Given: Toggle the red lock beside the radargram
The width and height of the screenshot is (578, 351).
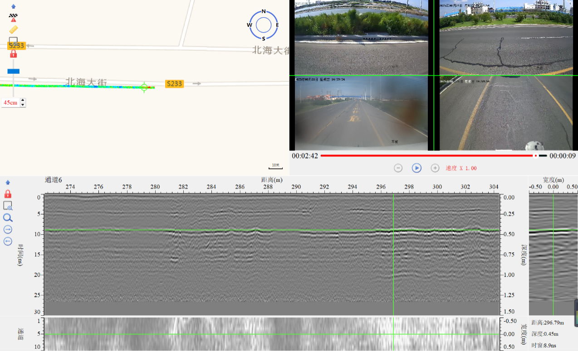Looking at the screenshot, I should (x=8, y=194).
